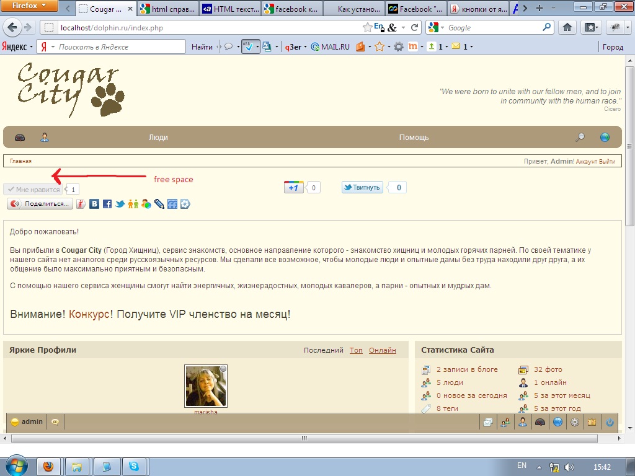Image resolution: width=635 pixels, height=476 pixels.
Task: Open the marisha profile thumbnail photo
Action: click(x=206, y=386)
